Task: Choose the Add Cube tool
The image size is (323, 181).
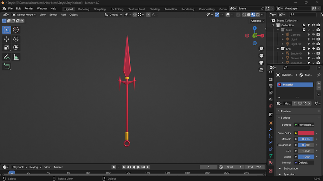Action: (x=7, y=67)
